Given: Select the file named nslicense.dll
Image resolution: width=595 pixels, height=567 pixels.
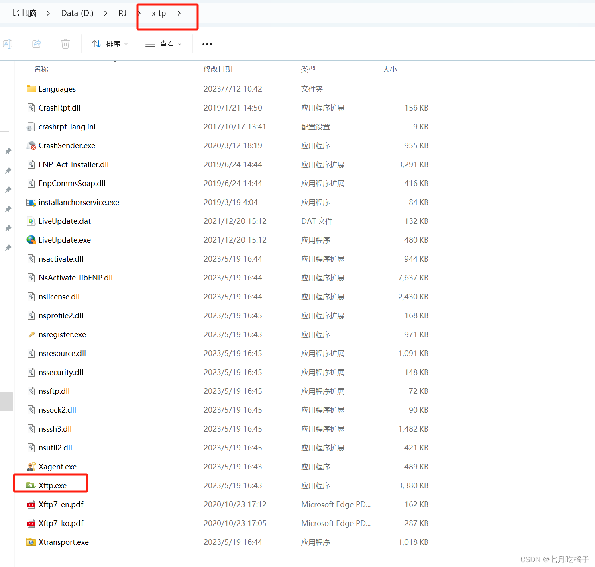Looking at the screenshot, I should 59,297.
